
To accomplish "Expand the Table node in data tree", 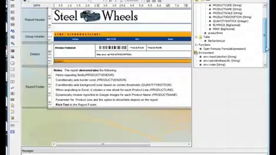I will [196, 37].
